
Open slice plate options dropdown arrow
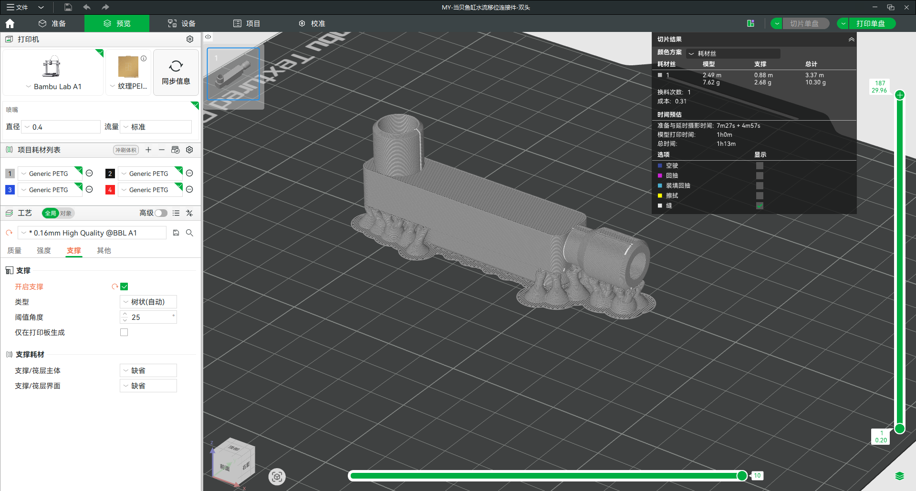point(777,23)
